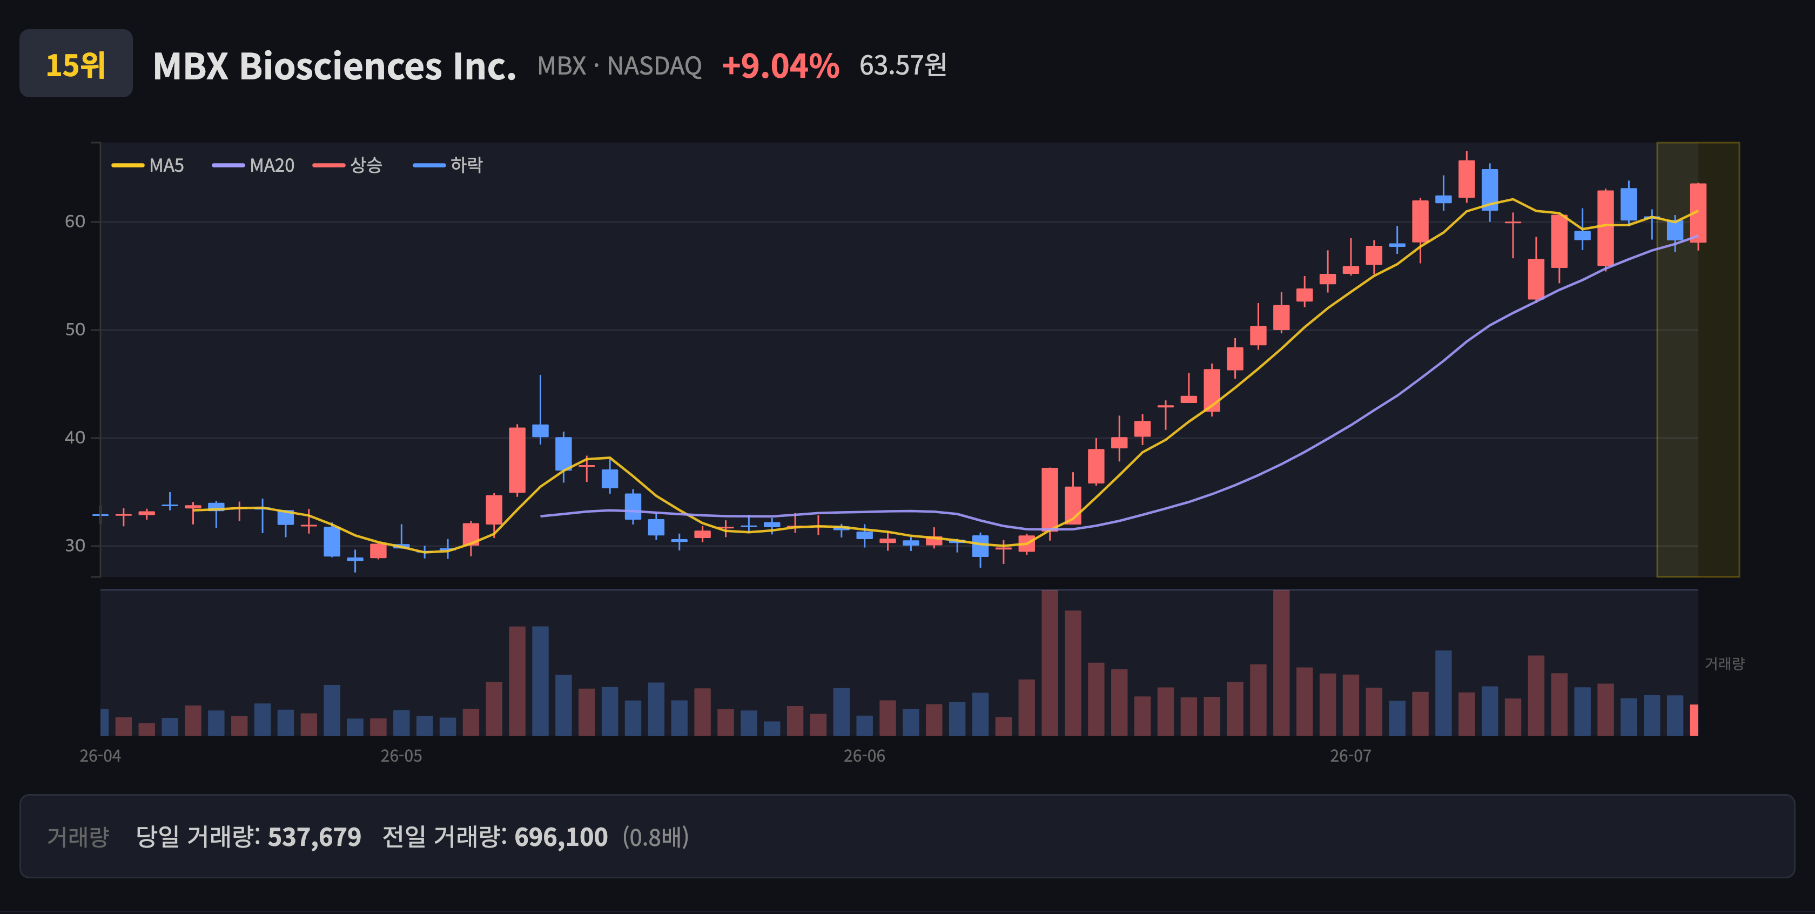Select the 당일 거래량: 537,679 value
Image resolution: width=1815 pixels, height=914 pixels.
click(x=248, y=836)
